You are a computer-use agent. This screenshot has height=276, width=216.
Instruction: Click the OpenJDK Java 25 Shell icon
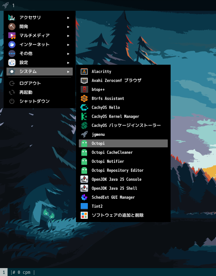point(84,188)
